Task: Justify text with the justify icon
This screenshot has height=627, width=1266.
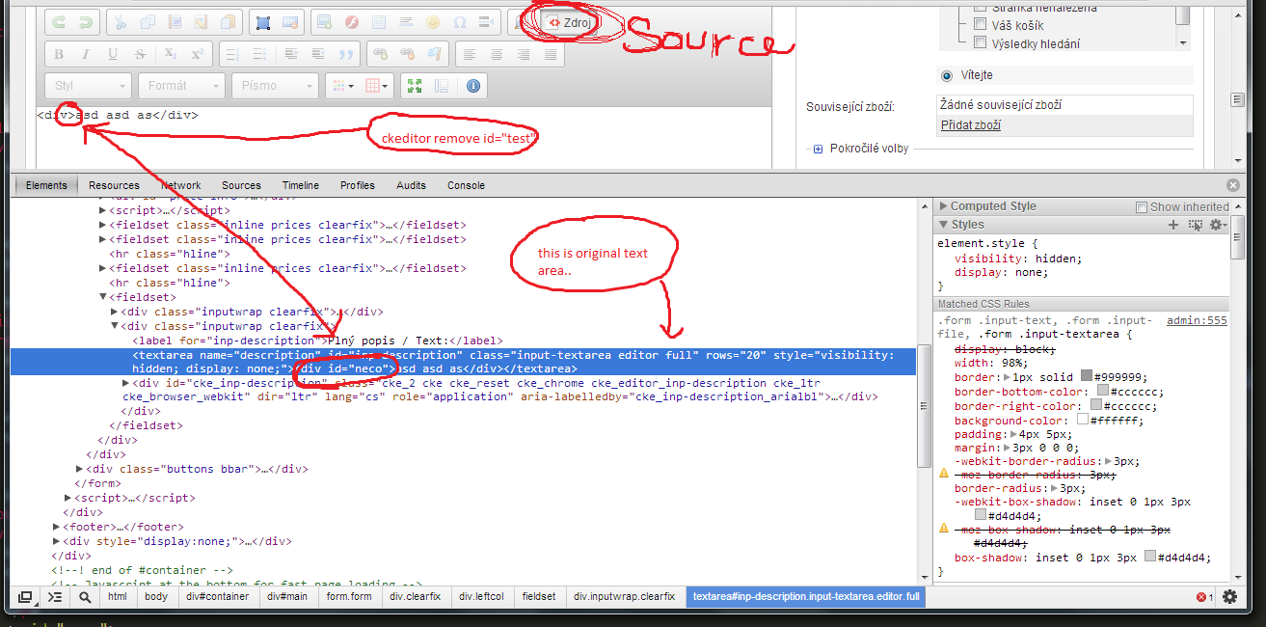Action: click(551, 54)
